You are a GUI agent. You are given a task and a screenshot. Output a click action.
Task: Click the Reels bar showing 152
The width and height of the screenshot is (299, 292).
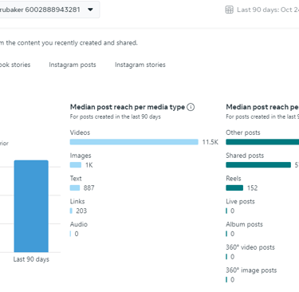(234, 187)
